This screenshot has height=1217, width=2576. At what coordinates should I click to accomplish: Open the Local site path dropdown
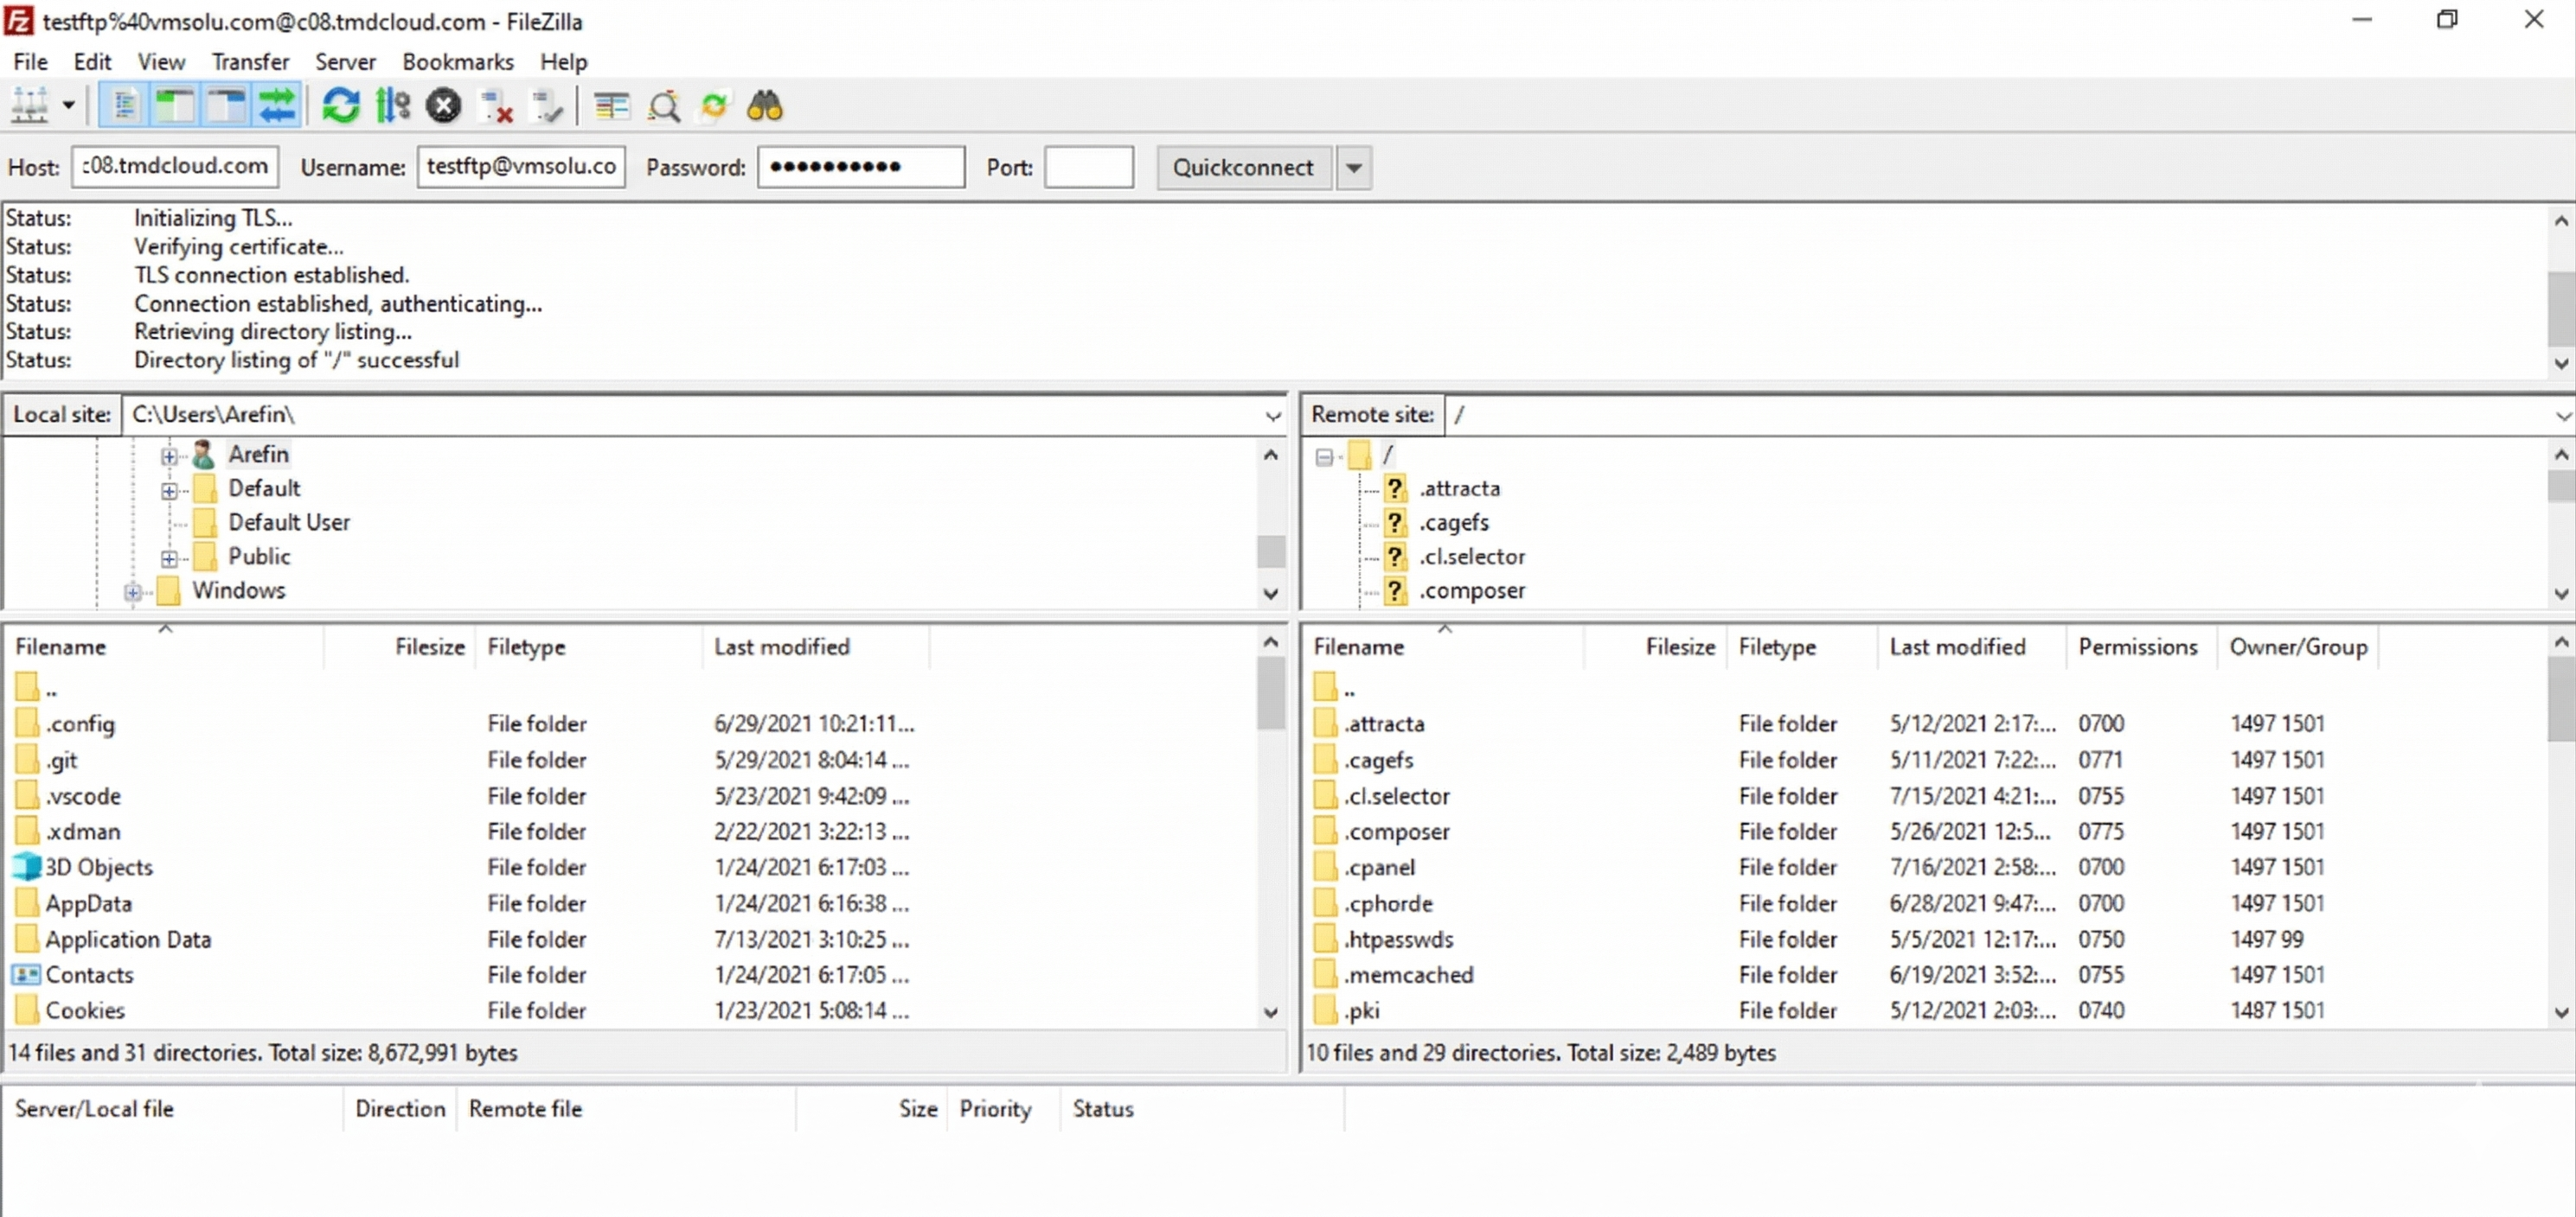point(1272,415)
